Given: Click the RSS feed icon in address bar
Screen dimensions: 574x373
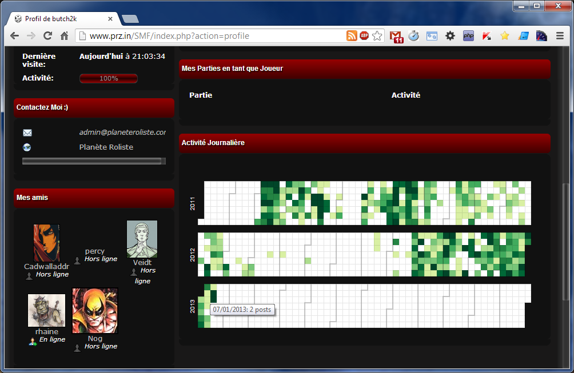Looking at the screenshot, I should (x=352, y=36).
